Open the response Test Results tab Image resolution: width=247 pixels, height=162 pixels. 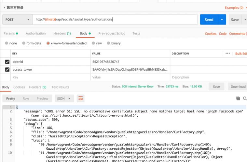60,87
